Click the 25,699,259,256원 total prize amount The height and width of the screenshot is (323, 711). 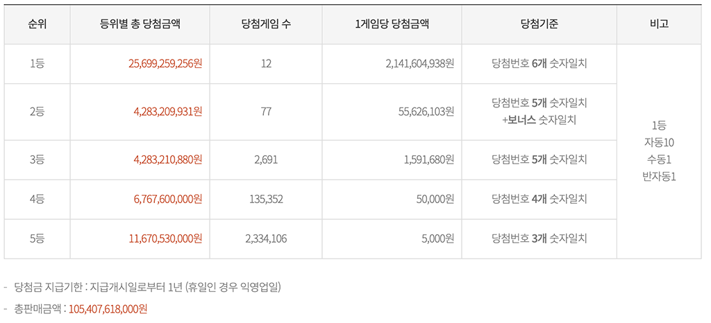pos(165,64)
